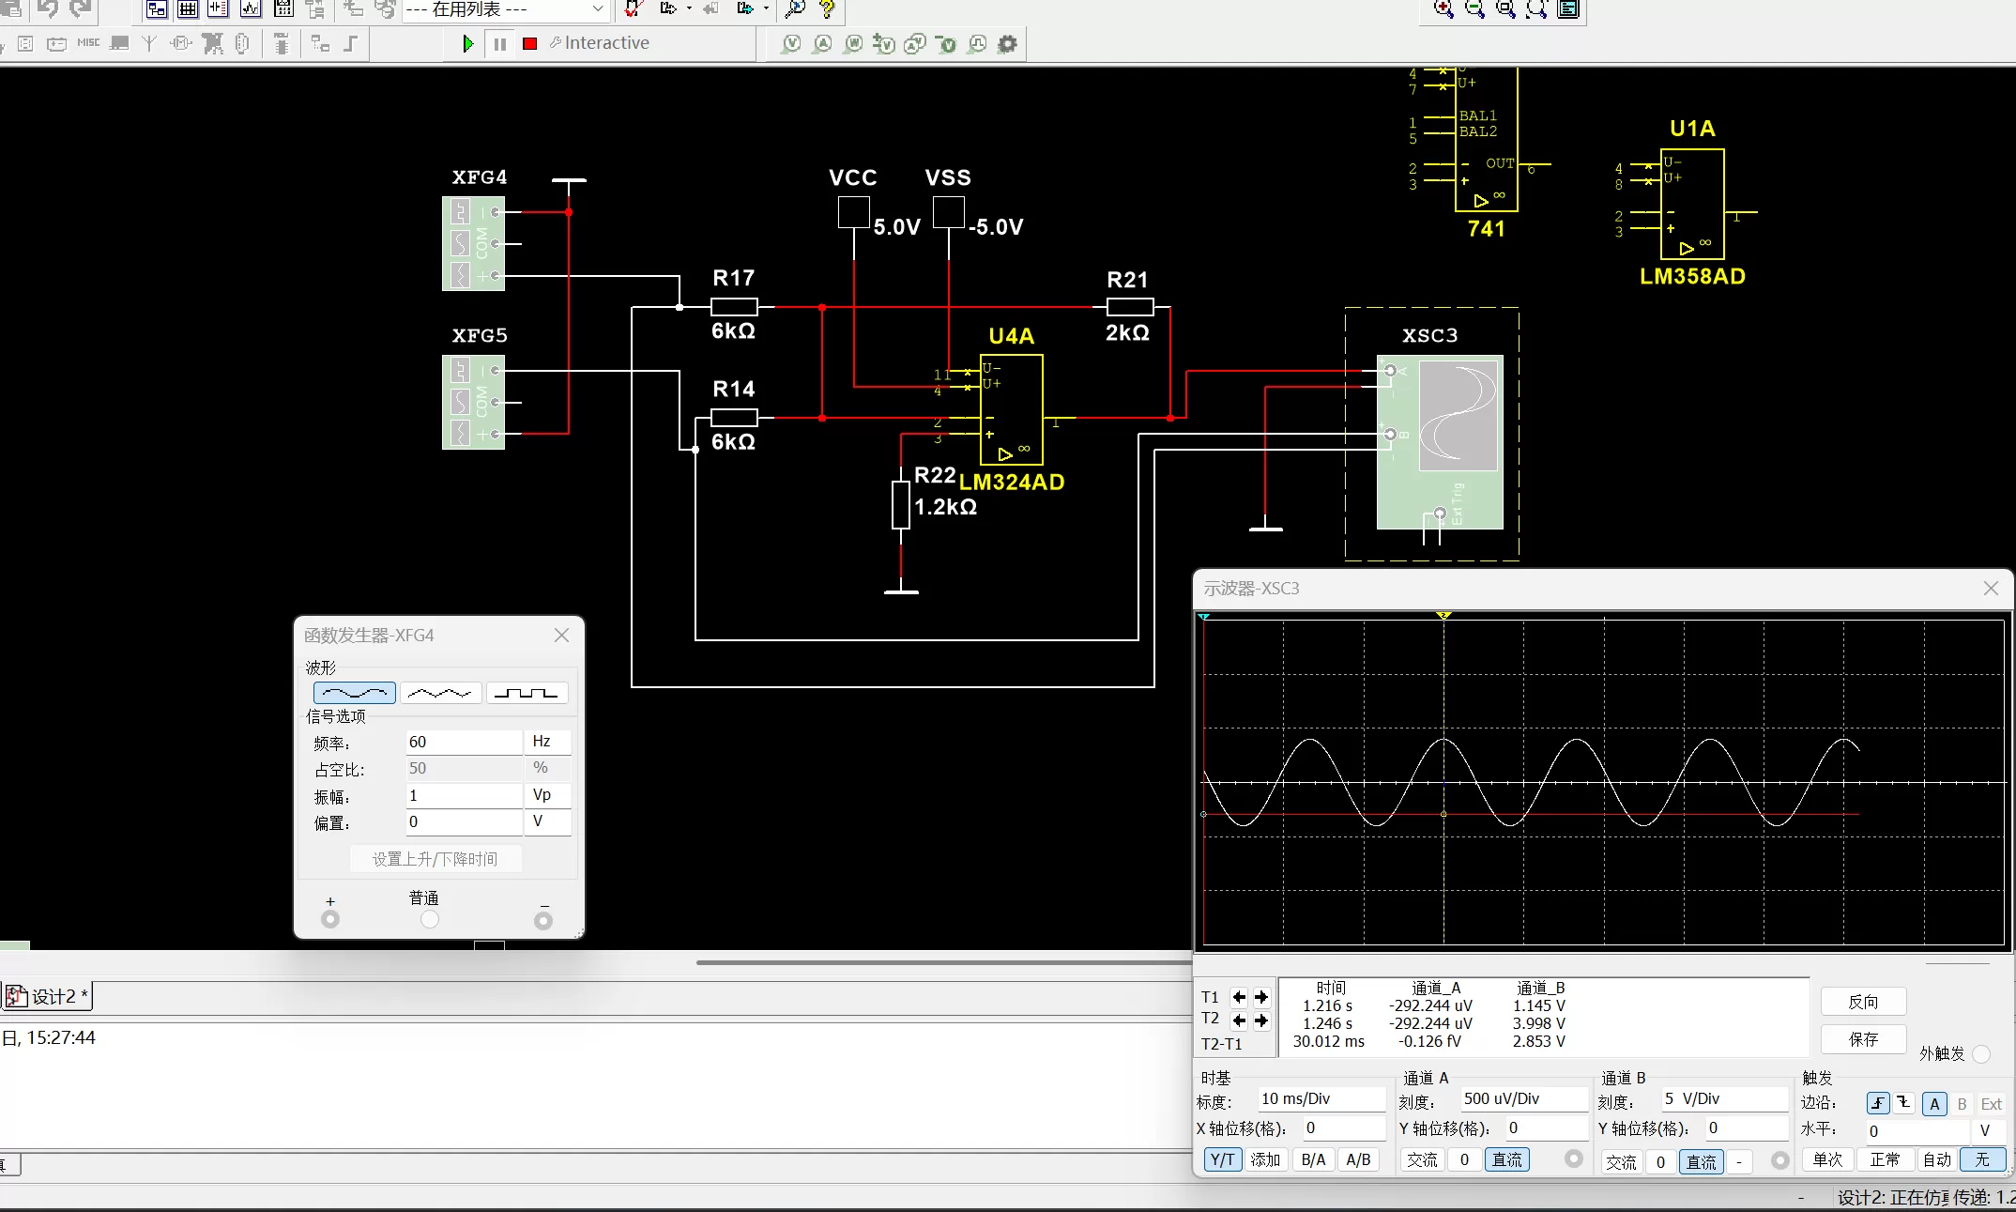Select square waveform in function generator

click(x=527, y=693)
